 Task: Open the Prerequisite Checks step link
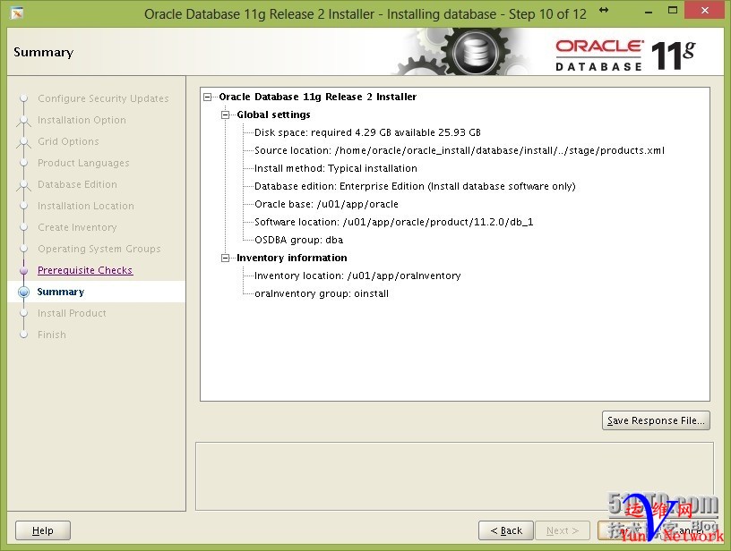click(x=85, y=270)
